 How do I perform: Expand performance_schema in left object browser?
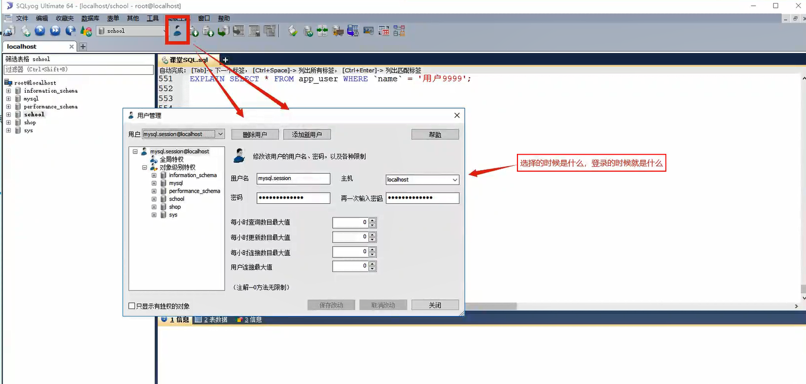coord(9,106)
